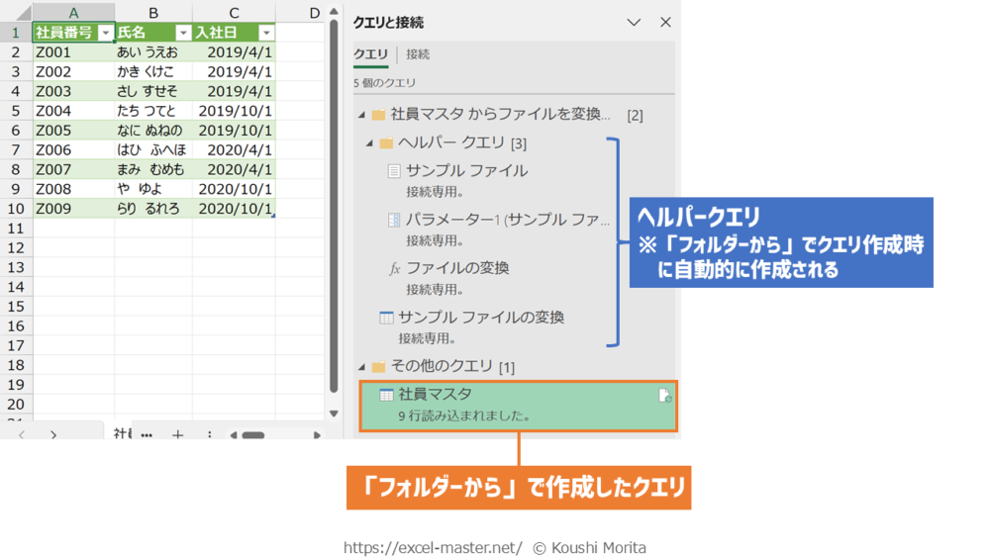Switch to the 接続 tab
The image size is (990, 557).
point(418,54)
